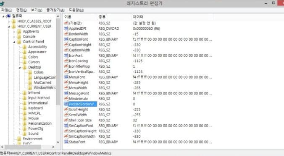Viewport: 284px width, 156px height.
Task: Click the Cursors folder icon
Action: [x=25, y=62]
